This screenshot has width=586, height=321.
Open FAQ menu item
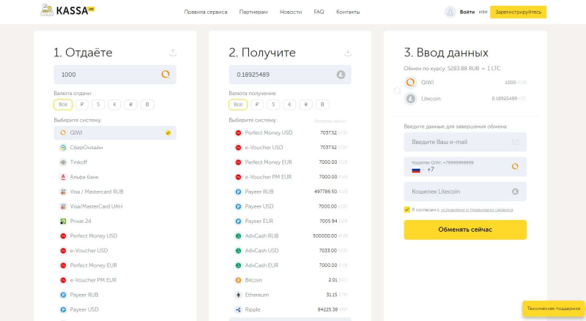[319, 12]
